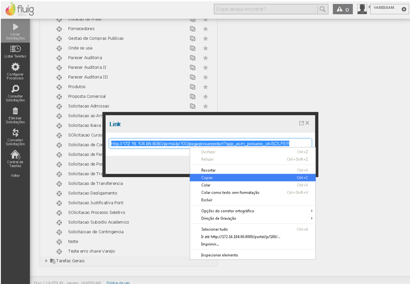The image size is (410, 284).
Task: Star the Proposta Comercial process
Action: (205, 97)
